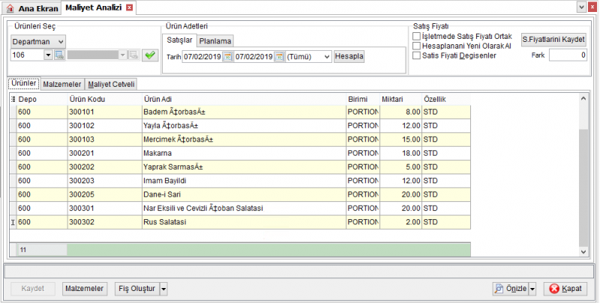
Task: Open the end date calendar picker icon
Action: (x=279, y=56)
